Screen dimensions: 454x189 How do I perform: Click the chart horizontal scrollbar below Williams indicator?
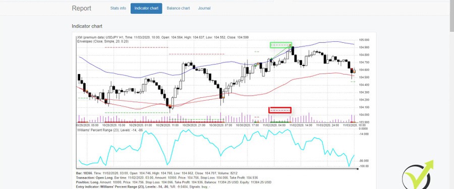(217, 168)
